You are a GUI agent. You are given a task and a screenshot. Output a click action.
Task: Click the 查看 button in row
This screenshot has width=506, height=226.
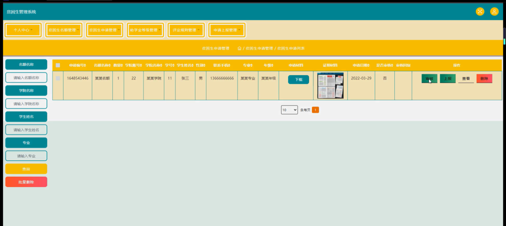point(466,79)
